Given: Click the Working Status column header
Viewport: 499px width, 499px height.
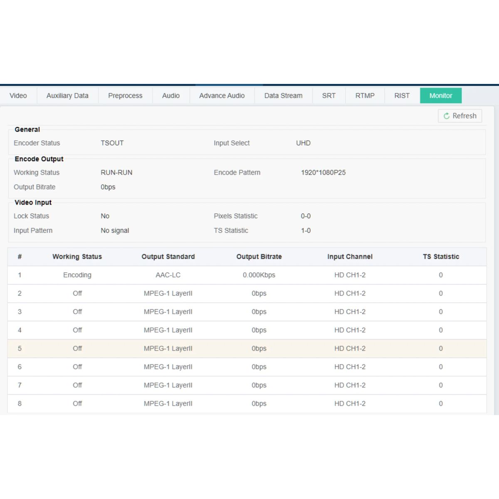Looking at the screenshot, I should coord(77,257).
